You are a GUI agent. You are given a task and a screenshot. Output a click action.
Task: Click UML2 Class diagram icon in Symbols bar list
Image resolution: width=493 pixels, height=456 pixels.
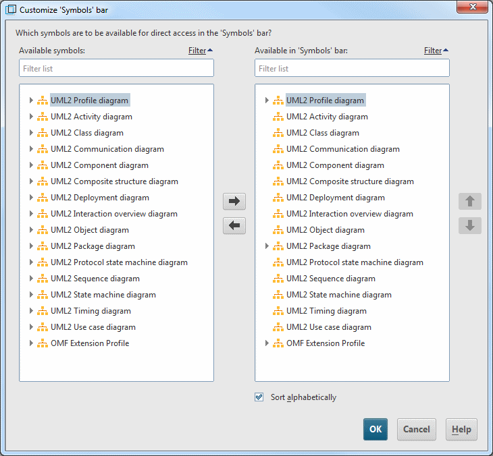pos(278,133)
